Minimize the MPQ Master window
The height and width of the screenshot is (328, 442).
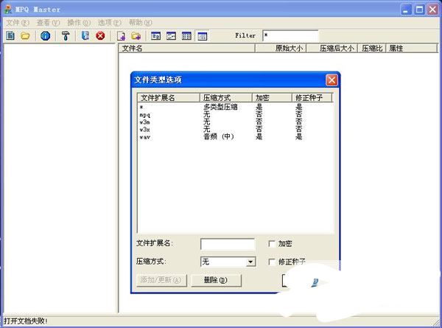click(x=406, y=10)
